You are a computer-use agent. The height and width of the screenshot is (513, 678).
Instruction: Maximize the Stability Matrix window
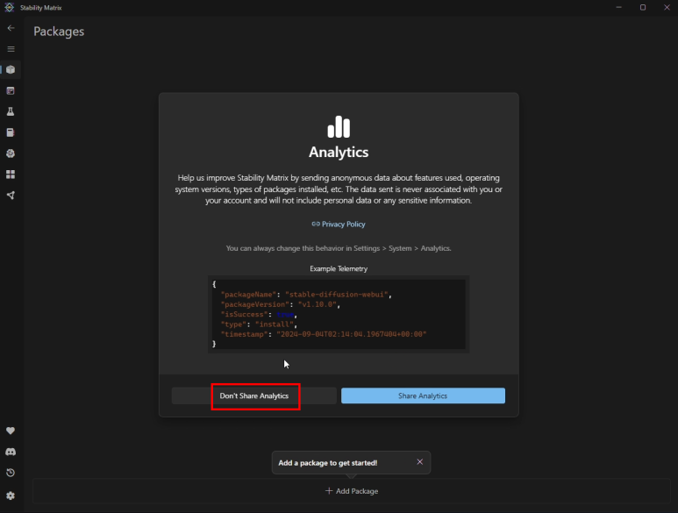point(643,7)
